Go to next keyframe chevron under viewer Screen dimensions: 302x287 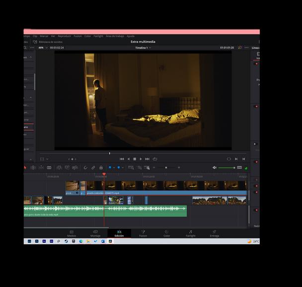pos(75,159)
